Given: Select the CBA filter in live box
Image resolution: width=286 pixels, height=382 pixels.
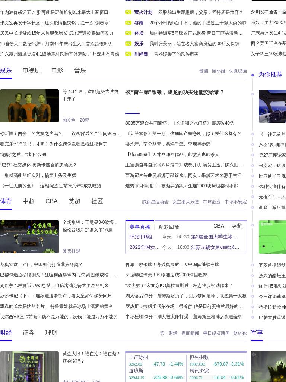Looking at the screenshot, I should (x=219, y=226).
